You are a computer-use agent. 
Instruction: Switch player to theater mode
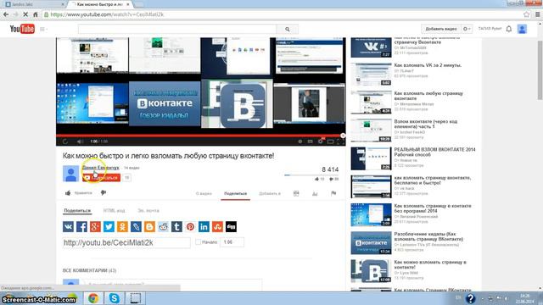click(330, 141)
